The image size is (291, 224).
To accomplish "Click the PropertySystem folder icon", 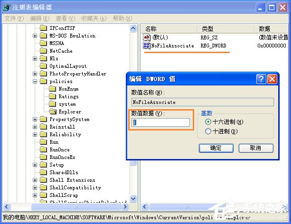I will pyautogui.click(x=43, y=119).
